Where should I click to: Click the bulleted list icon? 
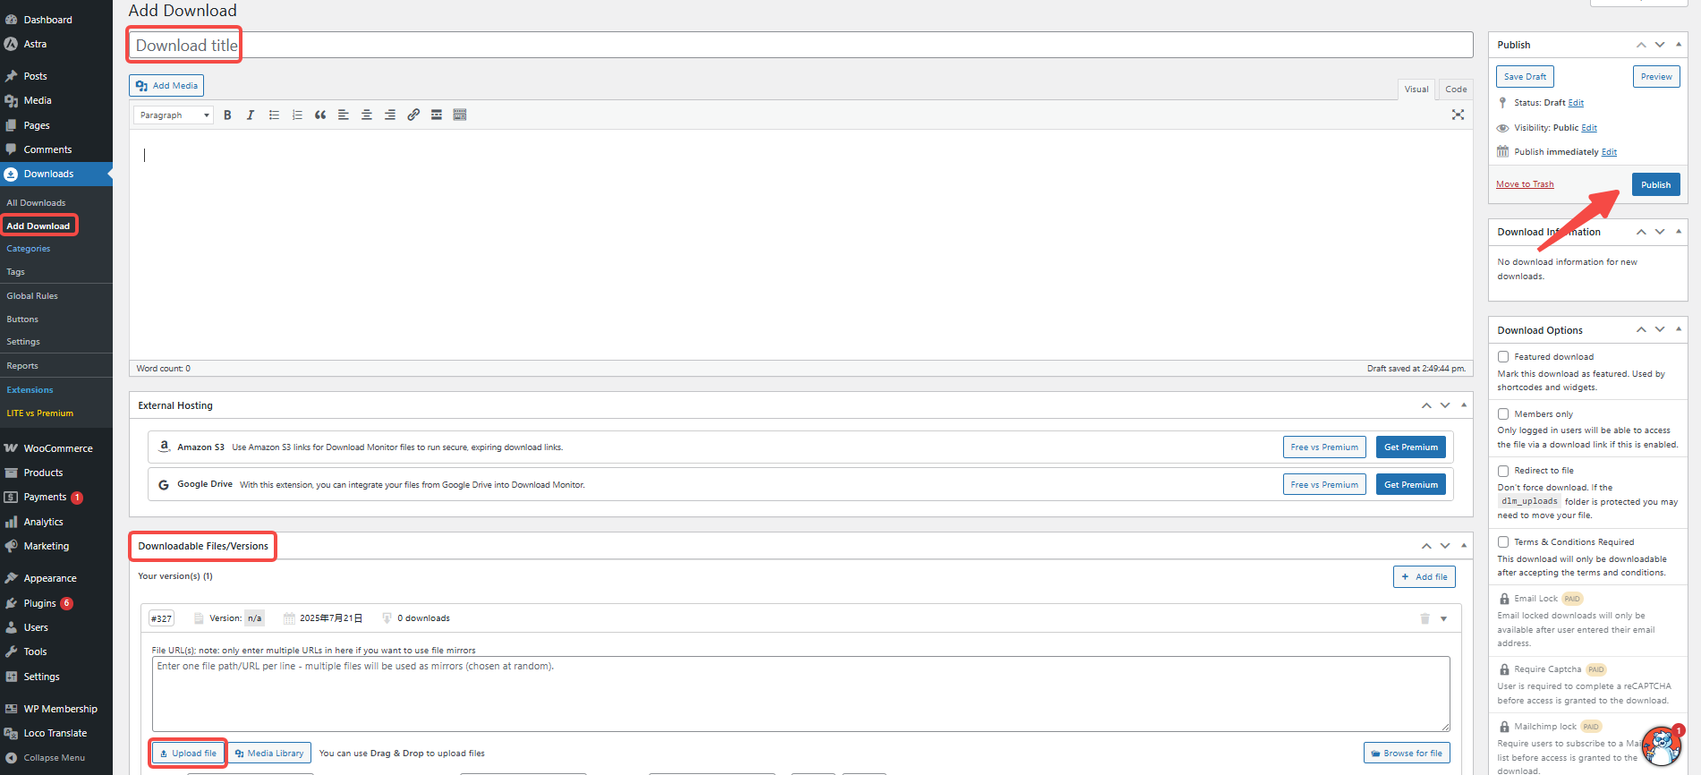(274, 115)
